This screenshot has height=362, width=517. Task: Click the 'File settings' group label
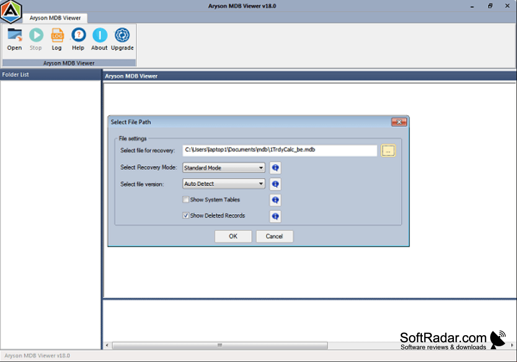pos(133,138)
